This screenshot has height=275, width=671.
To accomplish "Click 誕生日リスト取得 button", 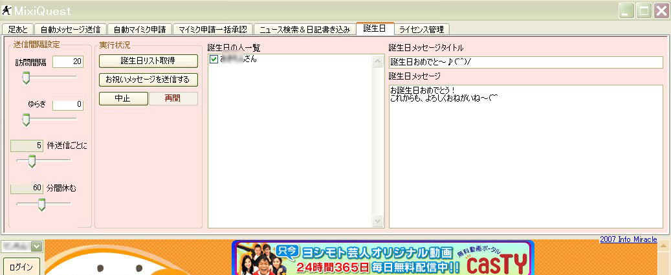I will click(x=148, y=61).
